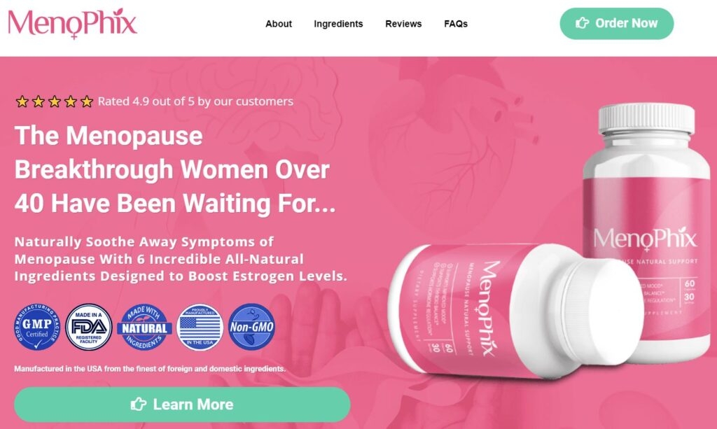Image resolution: width=717 pixels, height=429 pixels.
Task: Click the Made With Natural Ingredients badge
Action: click(x=144, y=327)
